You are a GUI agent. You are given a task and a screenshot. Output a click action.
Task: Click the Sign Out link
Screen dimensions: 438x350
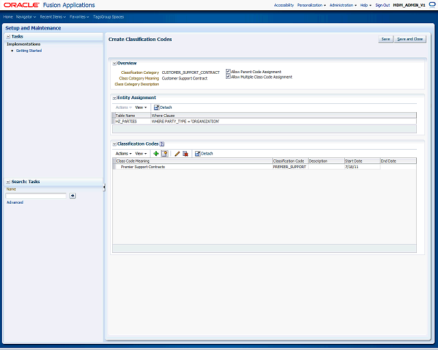(x=383, y=5)
